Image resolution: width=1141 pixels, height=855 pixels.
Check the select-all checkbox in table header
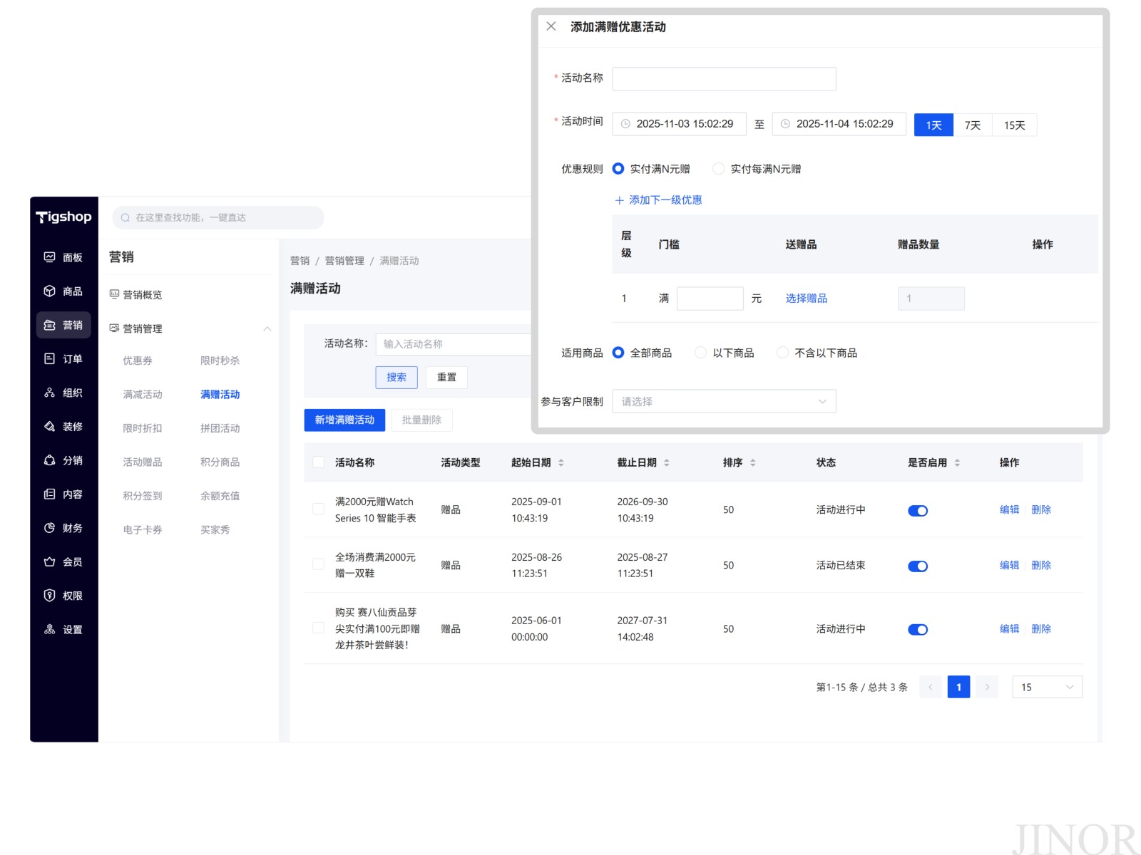click(x=319, y=462)
